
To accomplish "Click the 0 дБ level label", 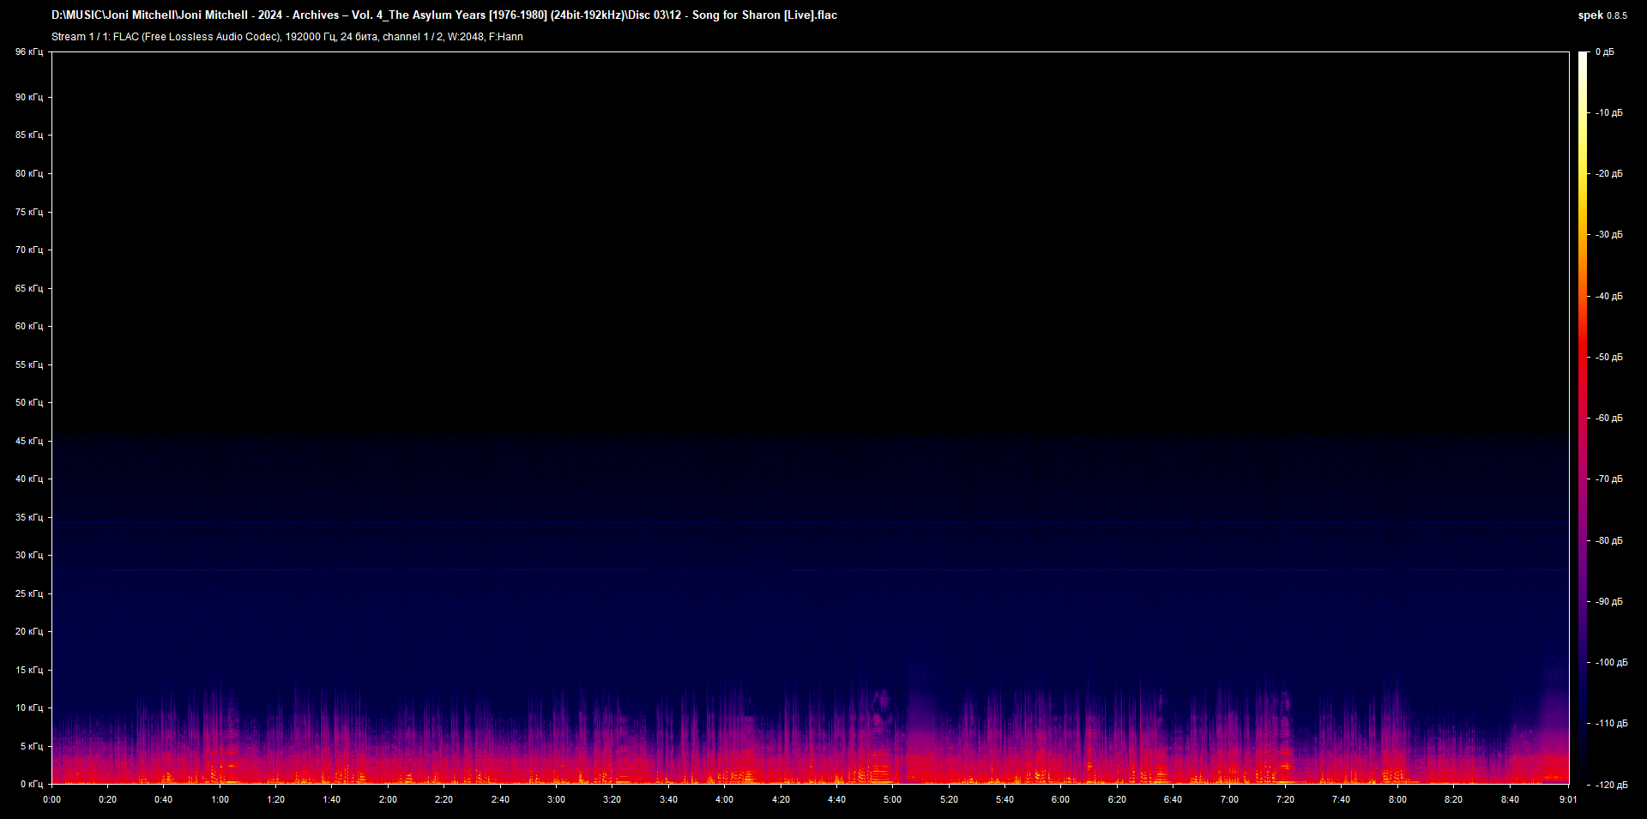I will point(1604,52).
